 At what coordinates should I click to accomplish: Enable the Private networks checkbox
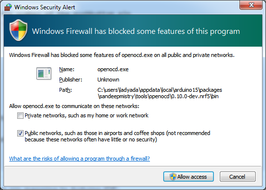pos(20,116)
